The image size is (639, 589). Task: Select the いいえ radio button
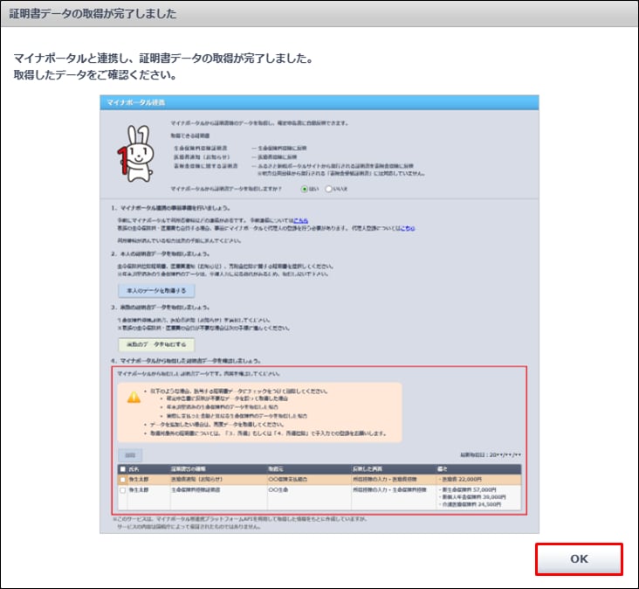coord(328,188)
